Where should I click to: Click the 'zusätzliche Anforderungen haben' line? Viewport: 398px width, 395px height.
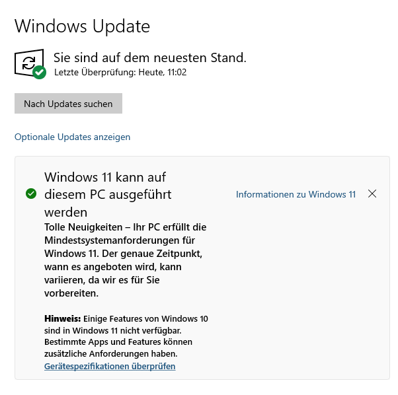(x=110, y=353)
